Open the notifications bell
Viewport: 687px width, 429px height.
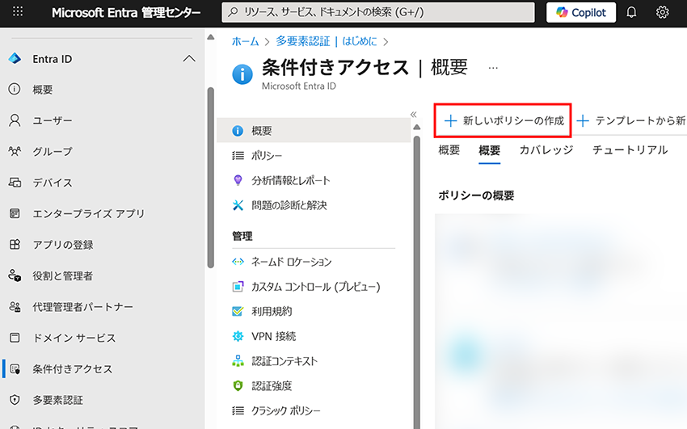pyautogui.click(x=631, y=12)
